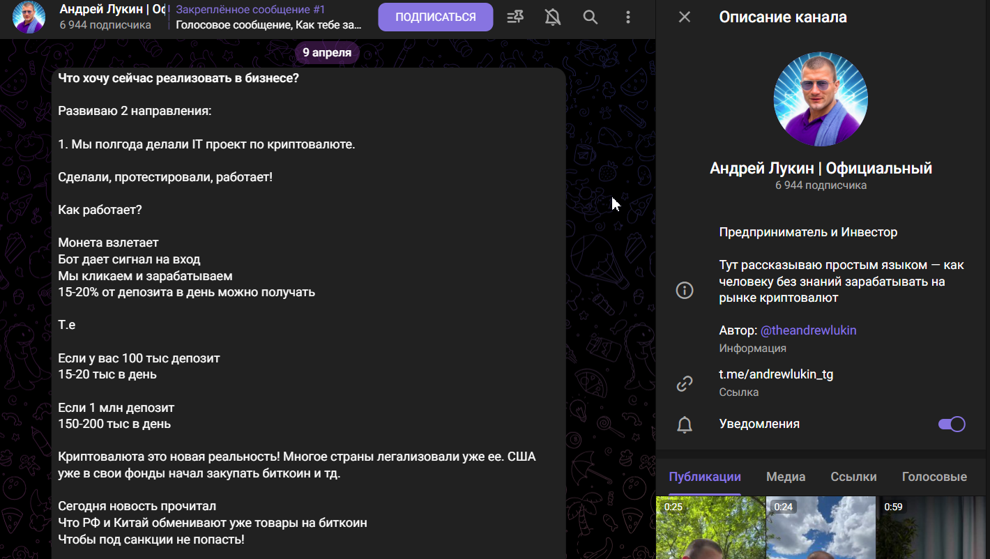Open the large channel profile photo
The width and height of the screenshot is (990, 559).
tap(821, 99)
